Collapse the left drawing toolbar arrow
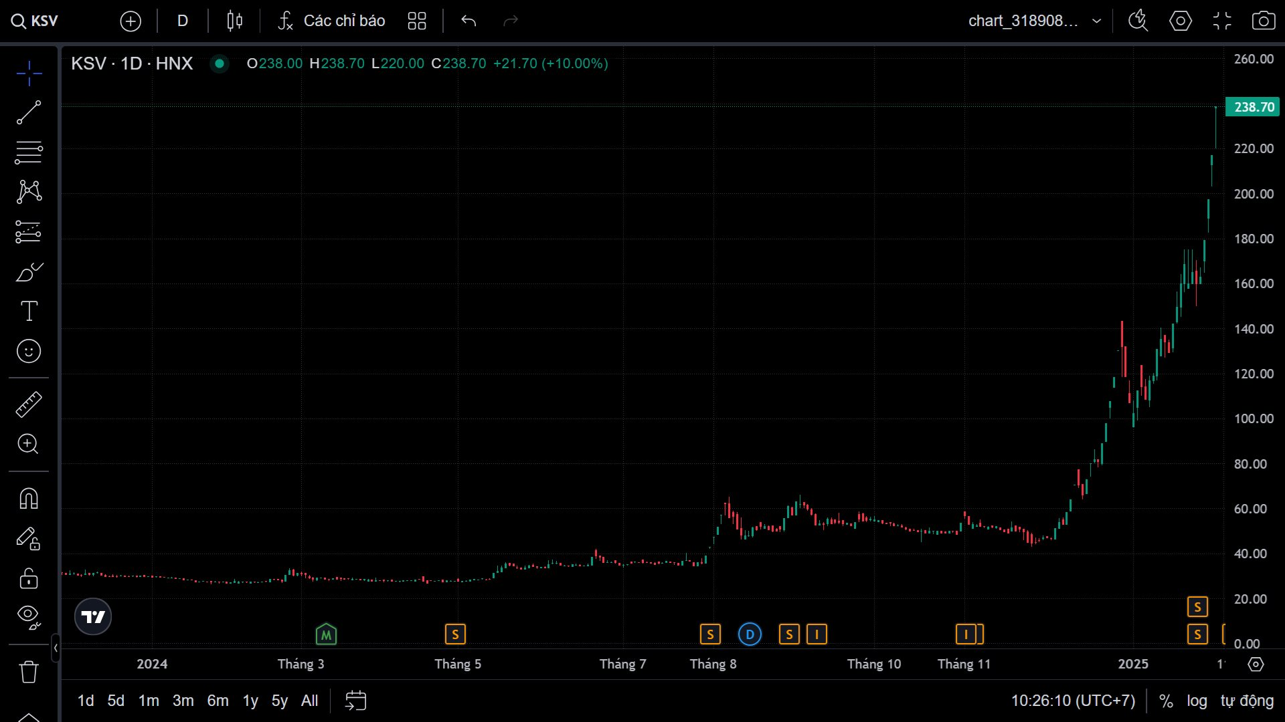 pos(56,648)
